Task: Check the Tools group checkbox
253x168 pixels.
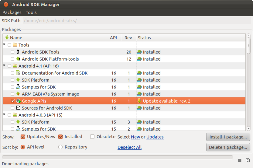Action: point(9,45)
